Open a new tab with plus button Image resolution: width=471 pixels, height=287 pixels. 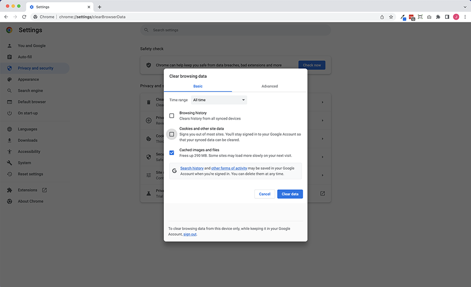(99, 7)
